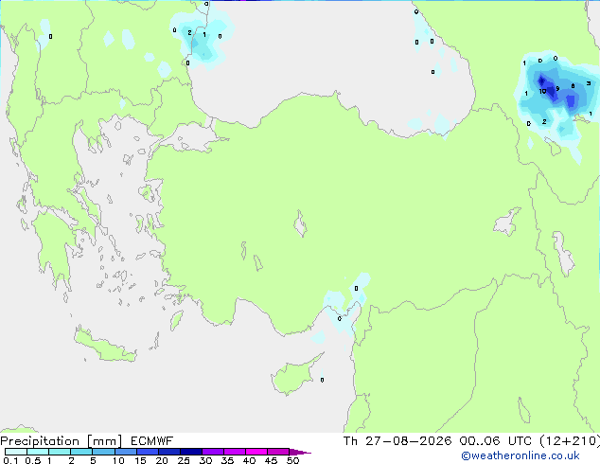Click the legend label '30'
The height and width of the screenshot is (464, 600).
[205, 460]
